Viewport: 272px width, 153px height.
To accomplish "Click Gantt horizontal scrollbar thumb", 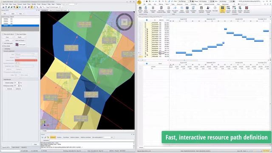I will coord(184,60).
